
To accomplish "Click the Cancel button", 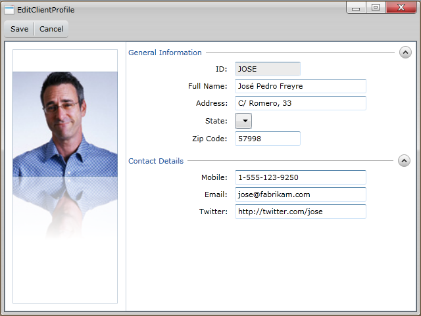I will point(51,29).
